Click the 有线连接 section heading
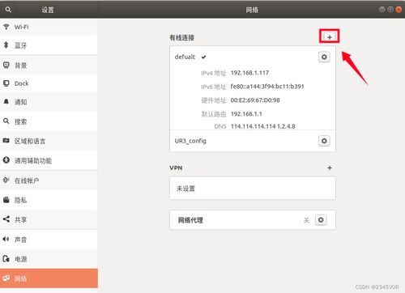 (x=181, y=37)
